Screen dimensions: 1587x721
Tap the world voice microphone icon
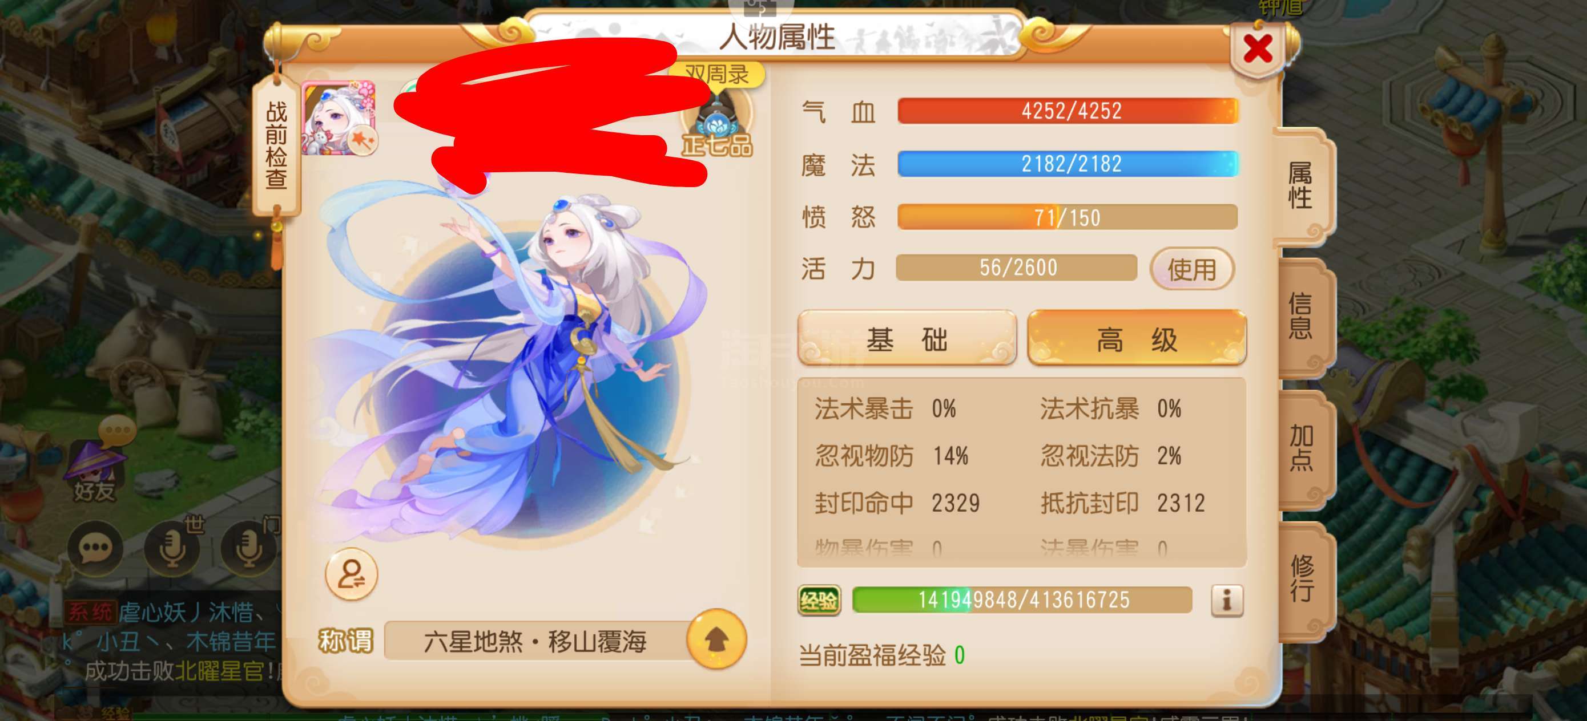coord(172,548)
